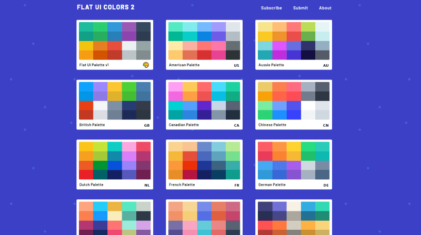This screenshot has height=235, width=421.
Task: Open Flat UI Palette v1 title link
Action: [x=94, y=65]
